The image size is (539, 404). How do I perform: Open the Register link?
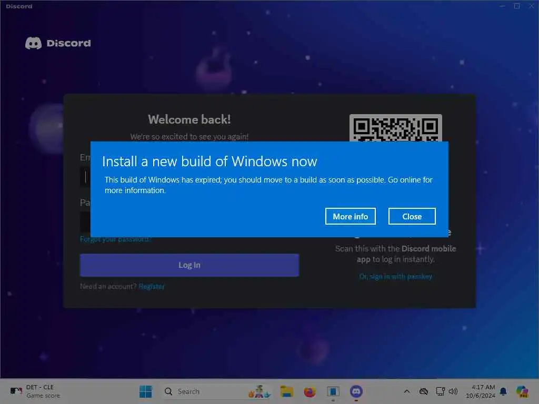152,286
